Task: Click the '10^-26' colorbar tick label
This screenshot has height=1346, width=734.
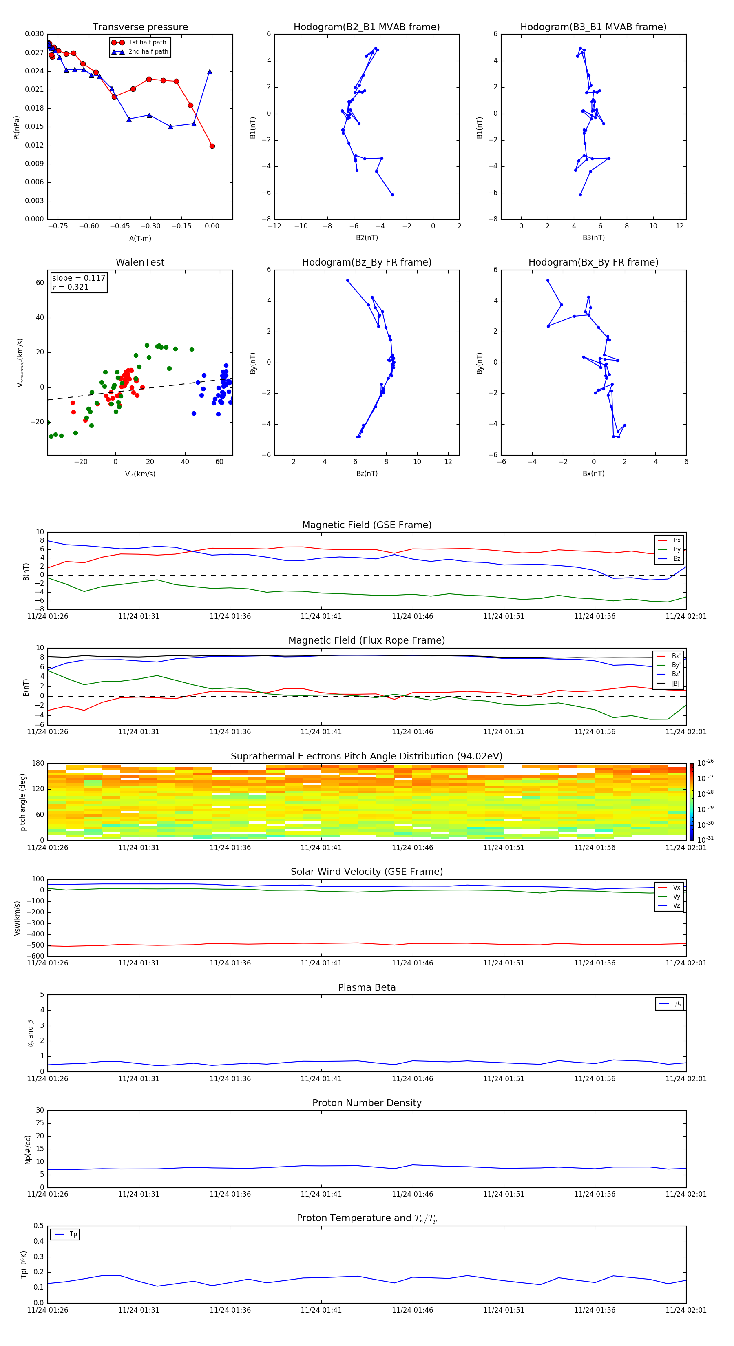Action: pos(705,763)
